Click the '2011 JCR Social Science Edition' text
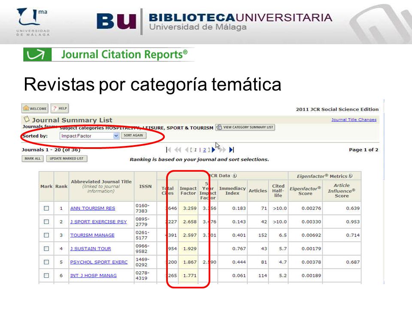Screen dimensions: 412x309 click(337, 109)
